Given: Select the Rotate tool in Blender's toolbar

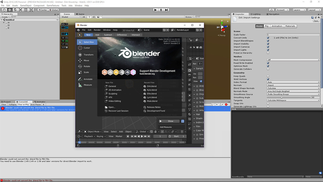Looking at the screenshot, I should 87,66.
